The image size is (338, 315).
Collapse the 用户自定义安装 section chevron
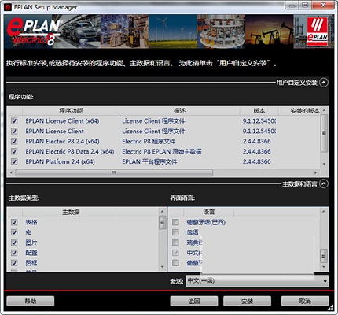pos(324,83)
